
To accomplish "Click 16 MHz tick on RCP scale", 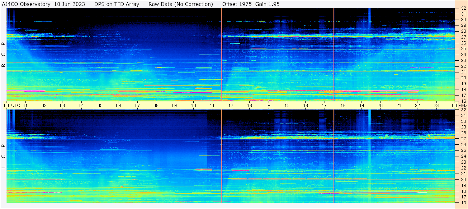I will tap(463, 101).
